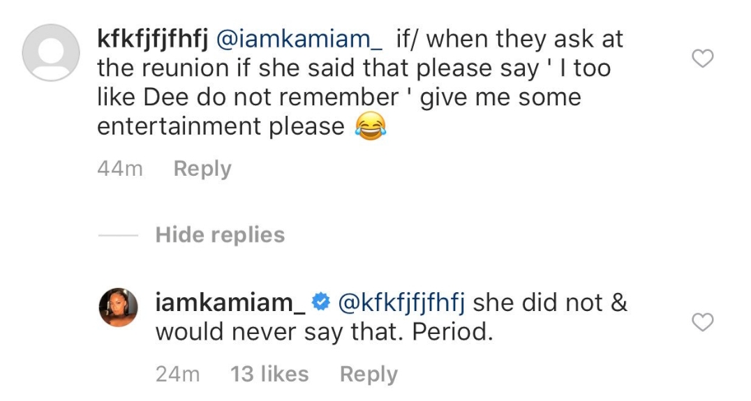Screen dimensions: 751x401
Task: Follow the blue @kfkfjfjfhfj mention
Action: (x=401, y=303)
